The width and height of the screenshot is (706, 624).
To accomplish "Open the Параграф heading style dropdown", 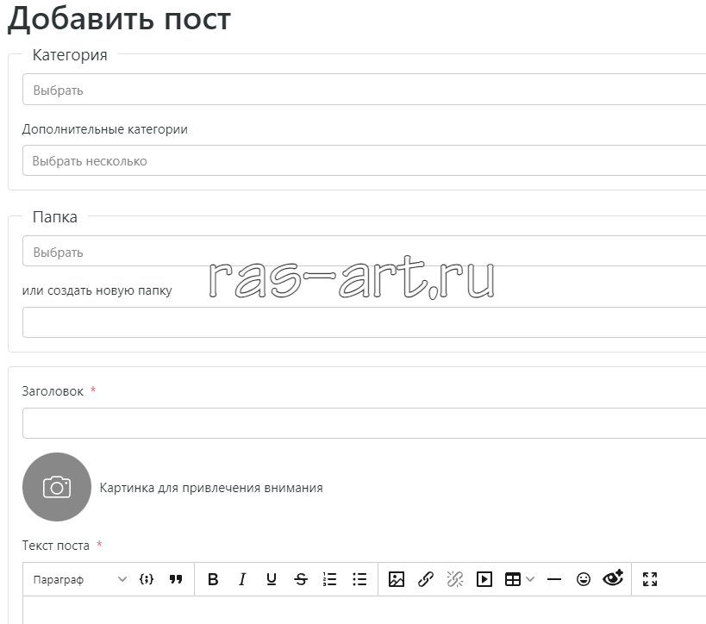I will coord(79,579).
